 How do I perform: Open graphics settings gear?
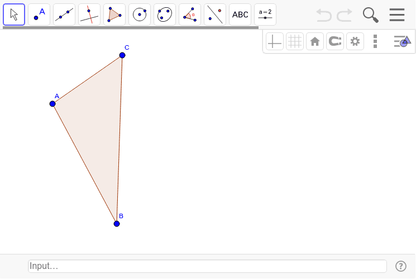tap(355, 42)
